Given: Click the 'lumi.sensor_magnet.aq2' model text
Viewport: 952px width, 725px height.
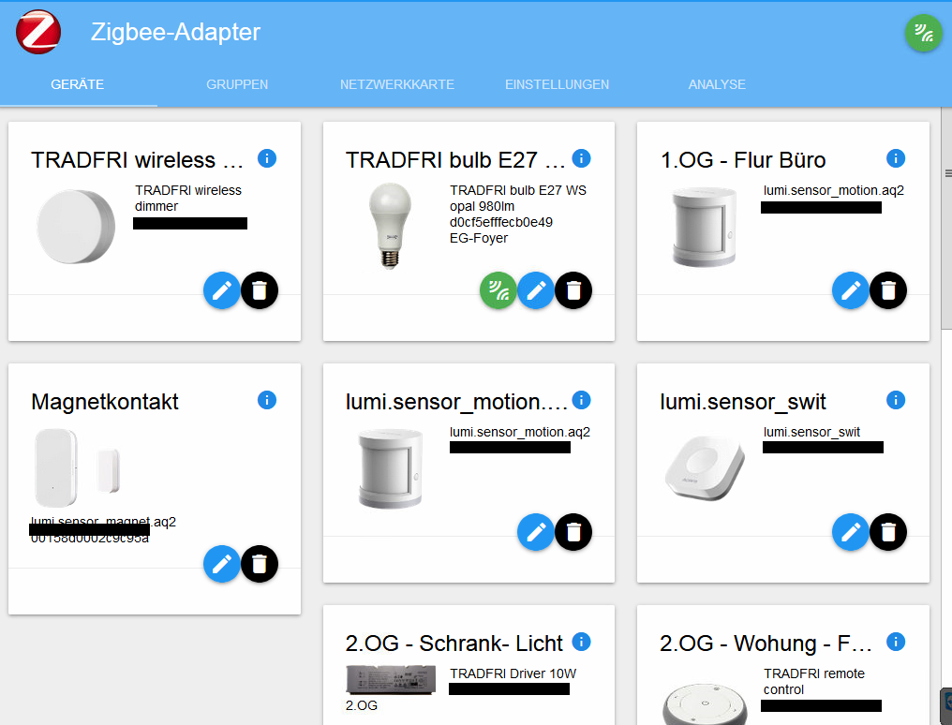Looking at the screenshot, I should [x=103, y=522].
